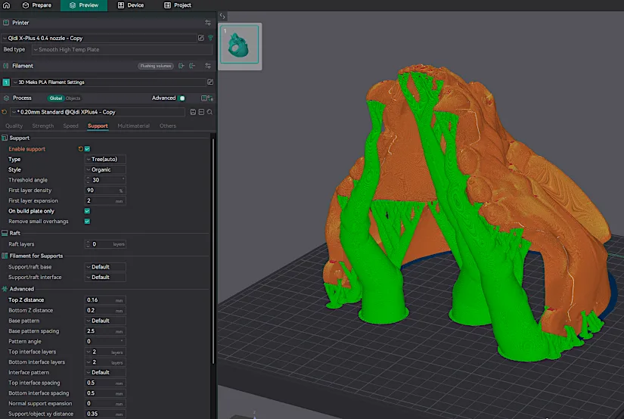Viewport: 624px width, 419px height.
Task: Open Others settings tab
Action: click(x=168, y=126)
